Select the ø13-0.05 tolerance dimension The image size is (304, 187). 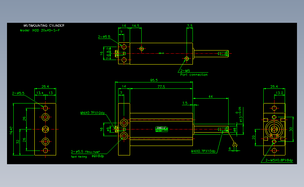click(x=239, y=114)
